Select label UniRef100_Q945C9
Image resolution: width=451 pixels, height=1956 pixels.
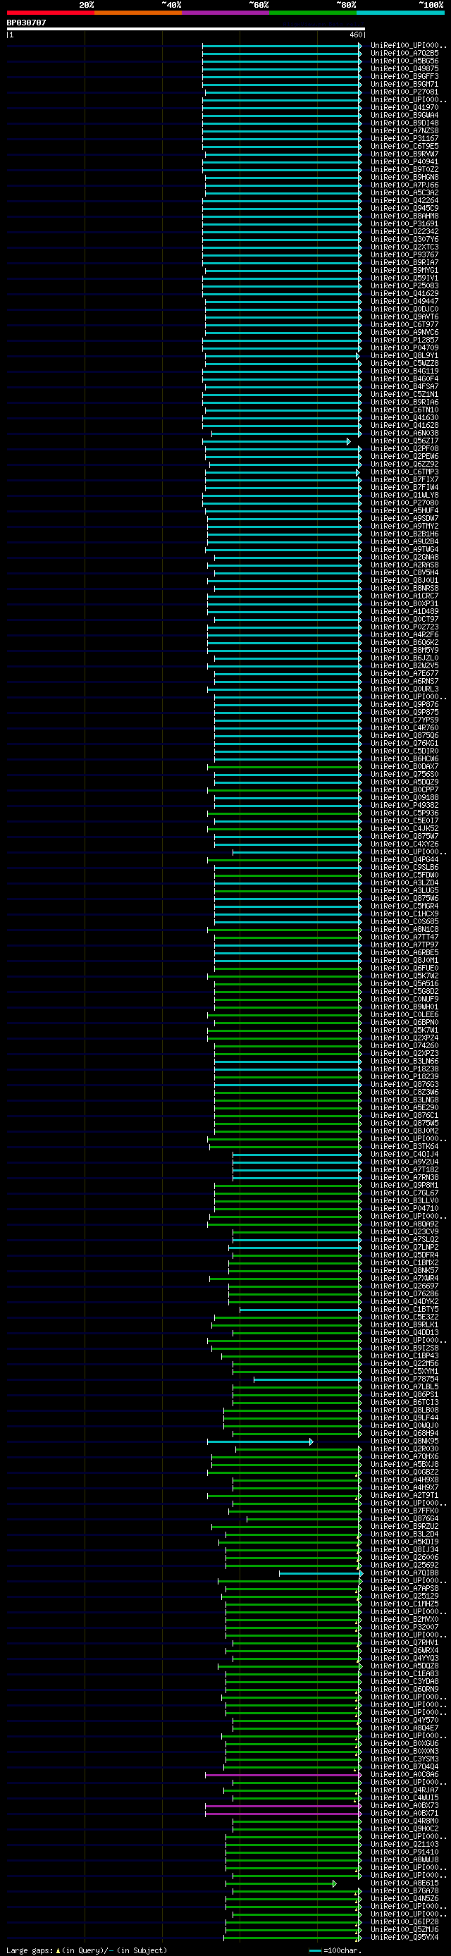(x=404, y=208)
